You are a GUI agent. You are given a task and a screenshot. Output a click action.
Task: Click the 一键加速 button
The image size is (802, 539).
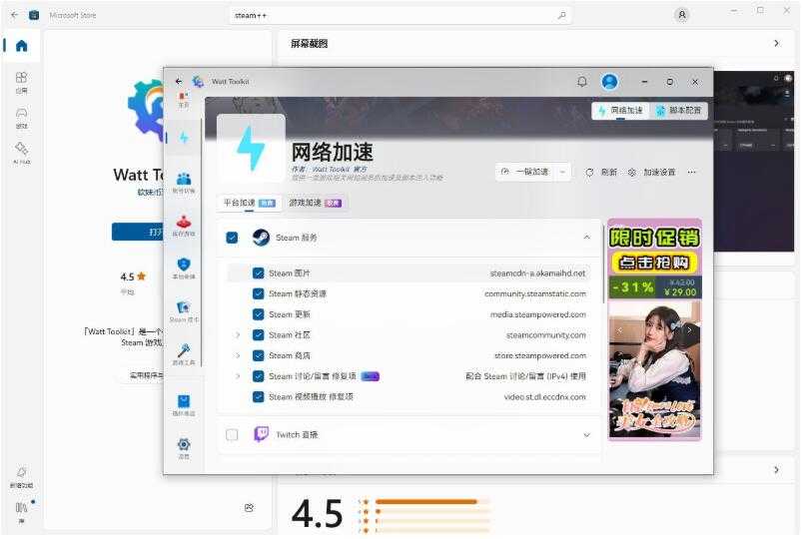click(525, 173)
